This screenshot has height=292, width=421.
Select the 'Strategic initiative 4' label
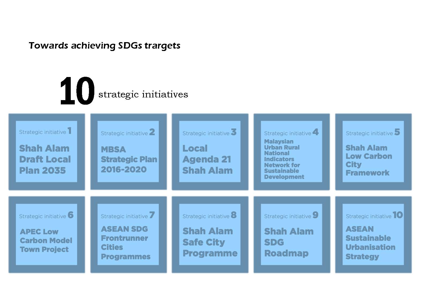[291, 133]
